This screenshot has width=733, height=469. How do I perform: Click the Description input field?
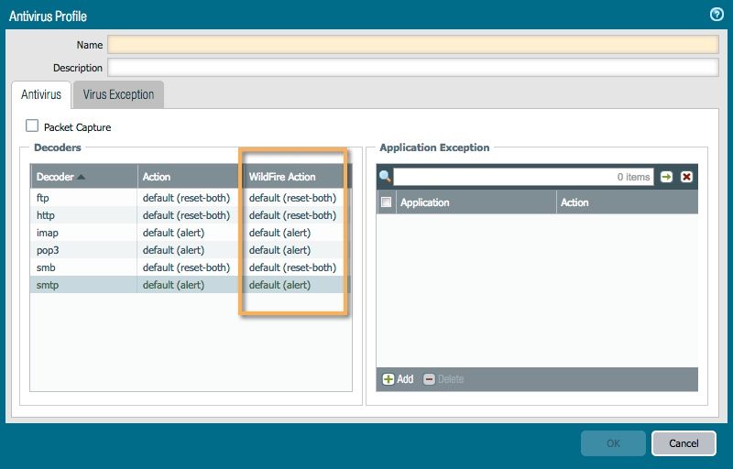click(x=412, y=68)
